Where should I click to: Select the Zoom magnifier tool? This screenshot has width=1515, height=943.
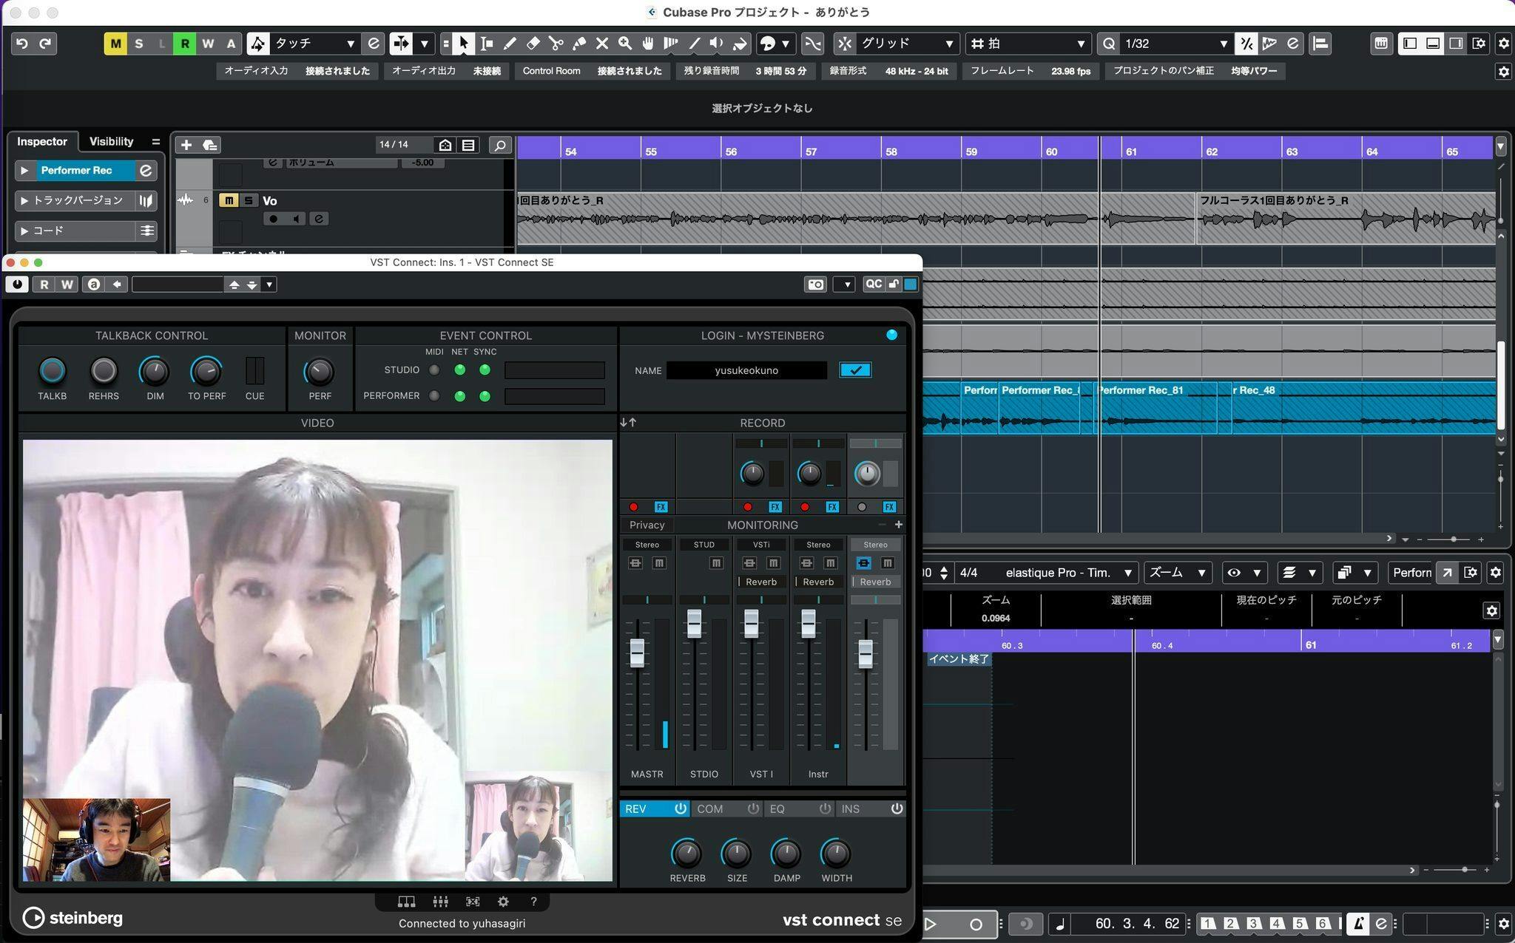tap(625, 44)
